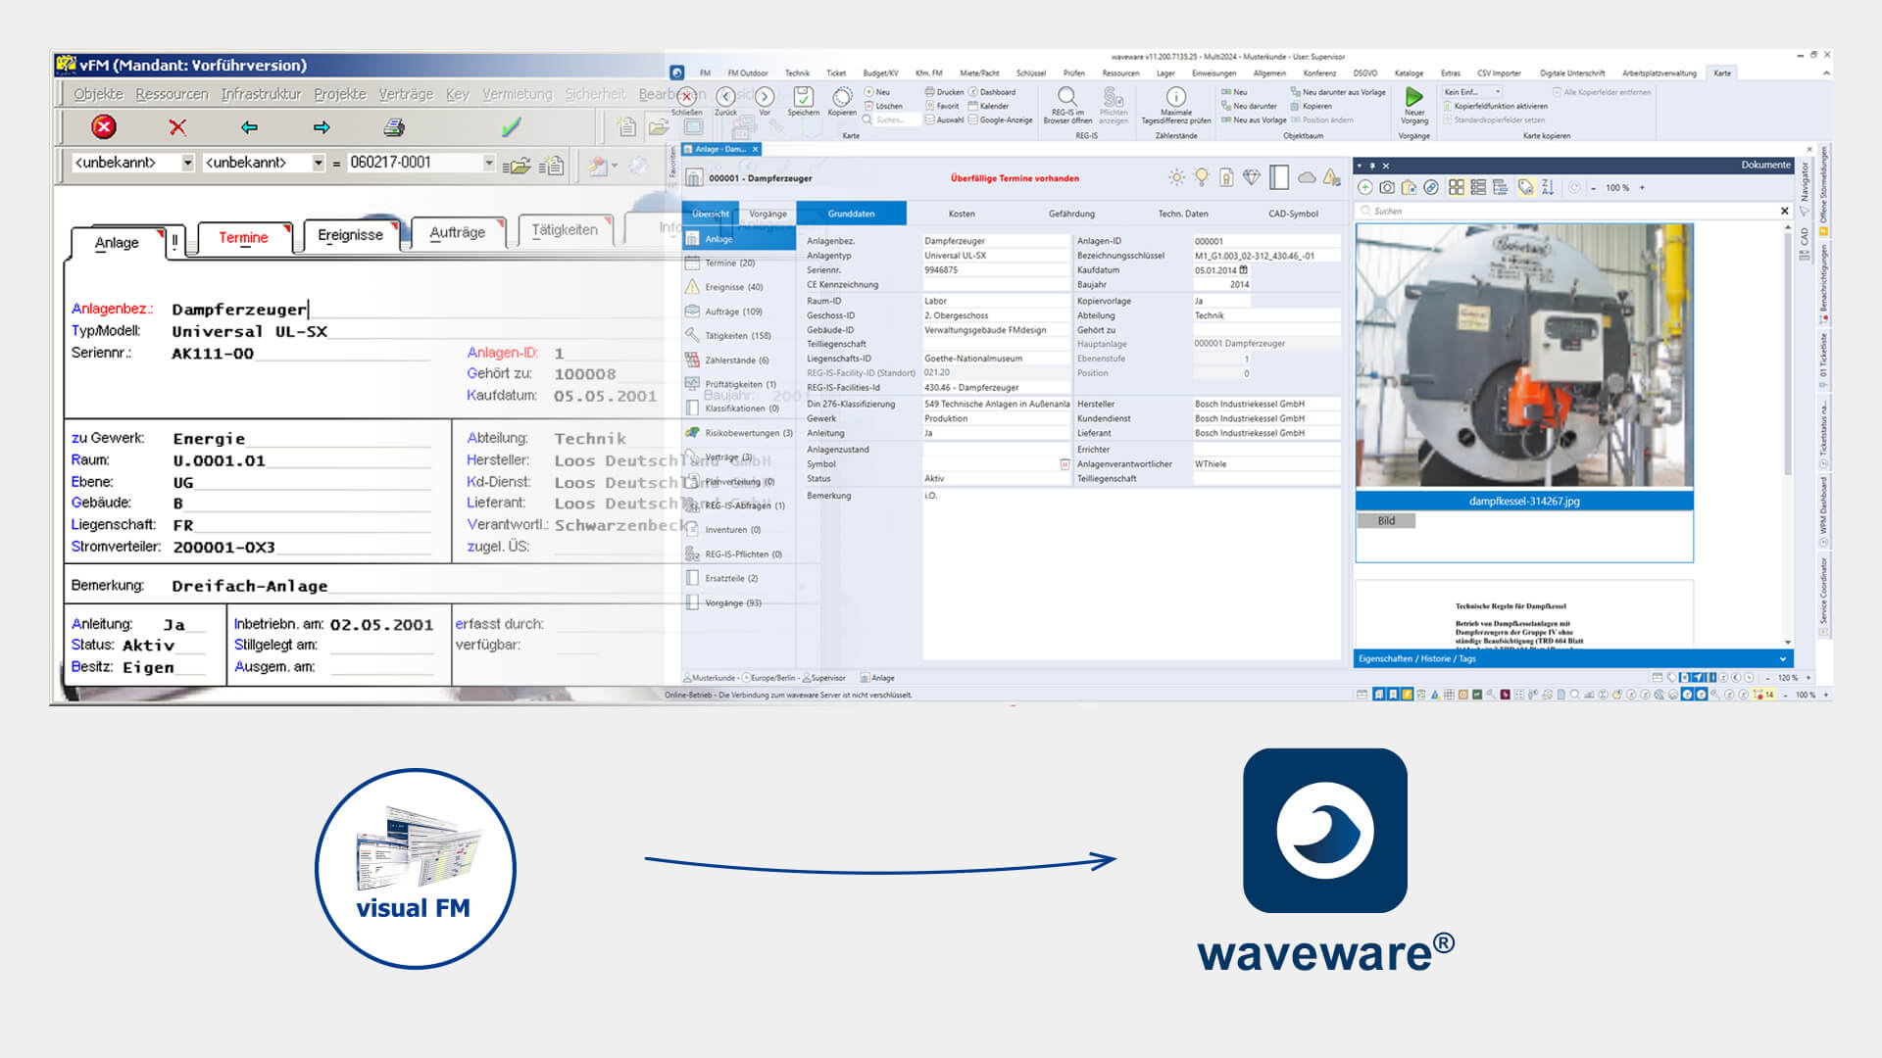Open first <unbekannt> dropdown in vFM
The image size is (1882, 1058).
pos(188,163)
